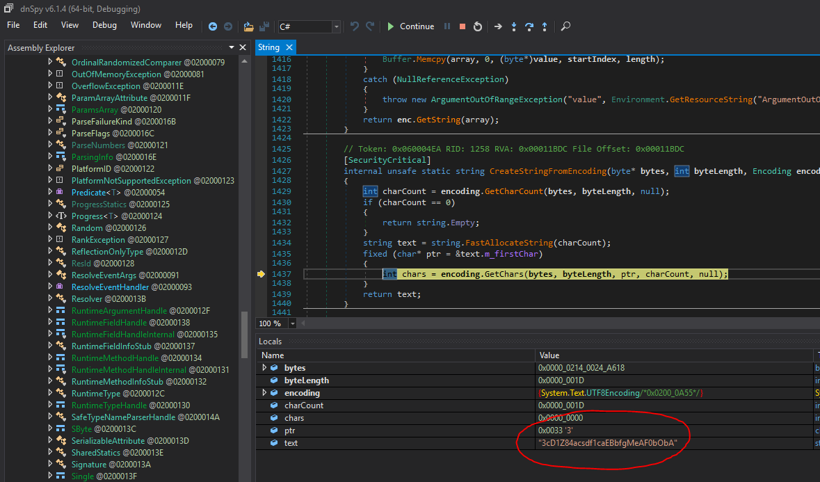The image size is (820, 482).
Task: Click the Redo arrow icon
Action: click(x=370, y=26)
